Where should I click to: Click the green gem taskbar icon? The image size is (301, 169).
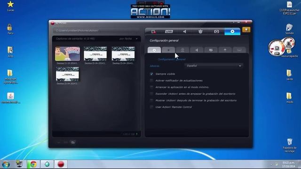[47, 164]
